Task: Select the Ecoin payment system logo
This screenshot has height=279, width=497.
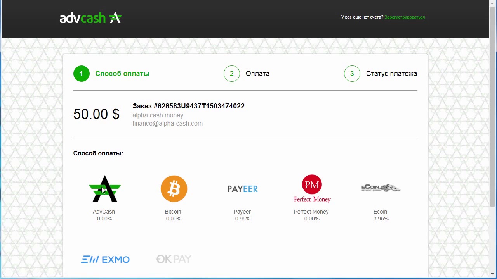Action: (381, 188)
